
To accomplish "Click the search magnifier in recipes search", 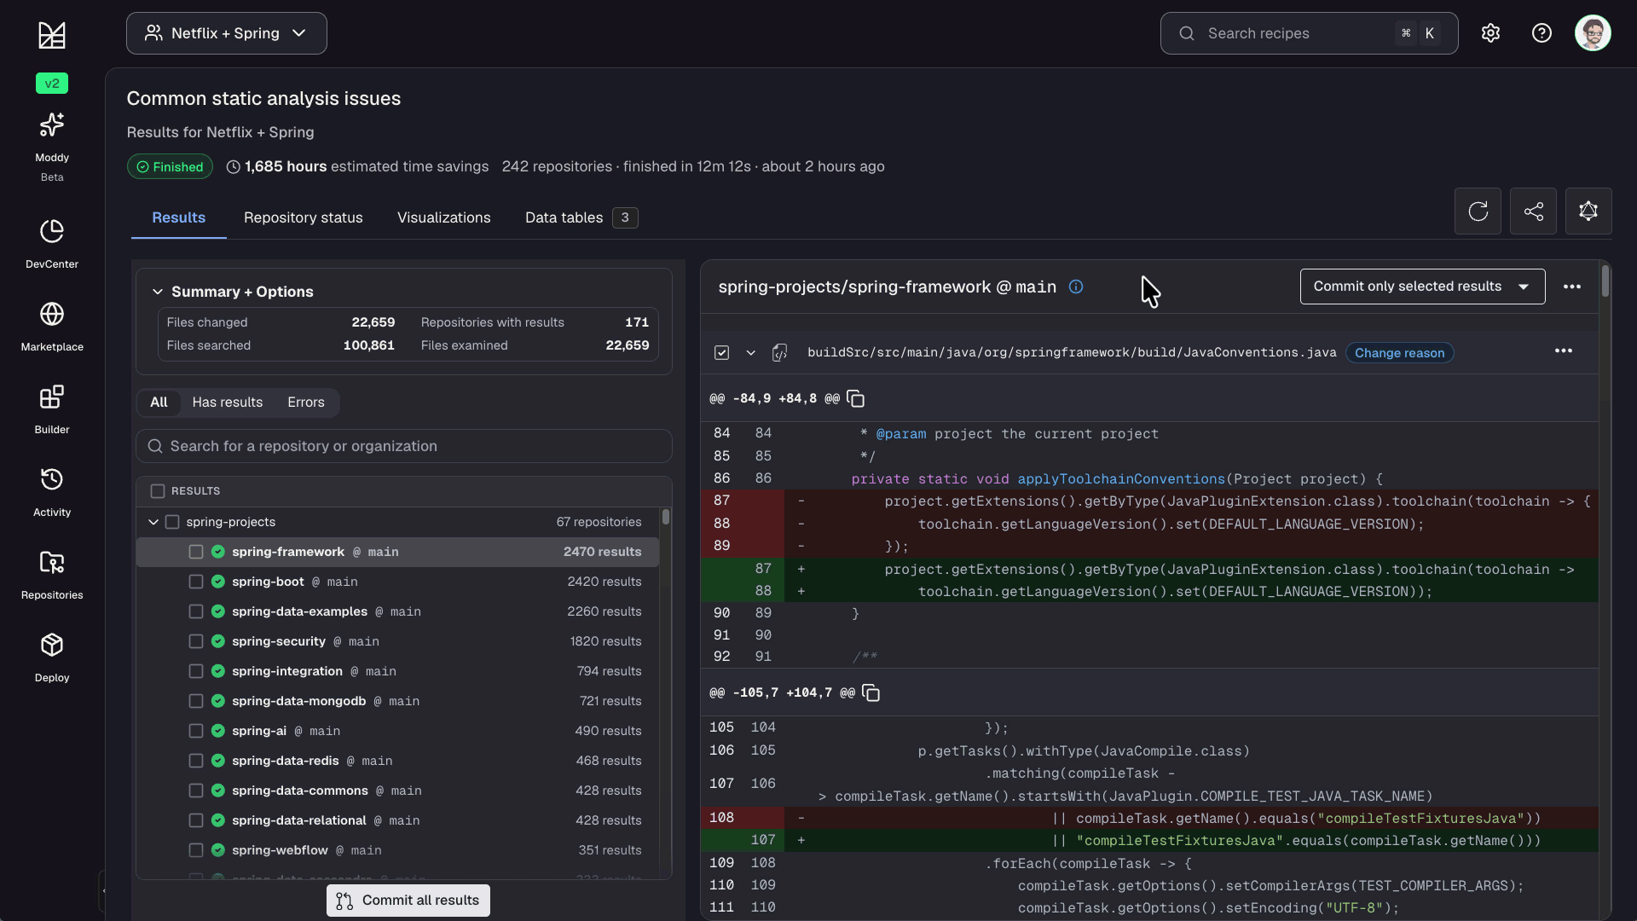I will pyautogui.click(x=1186, y=33).
